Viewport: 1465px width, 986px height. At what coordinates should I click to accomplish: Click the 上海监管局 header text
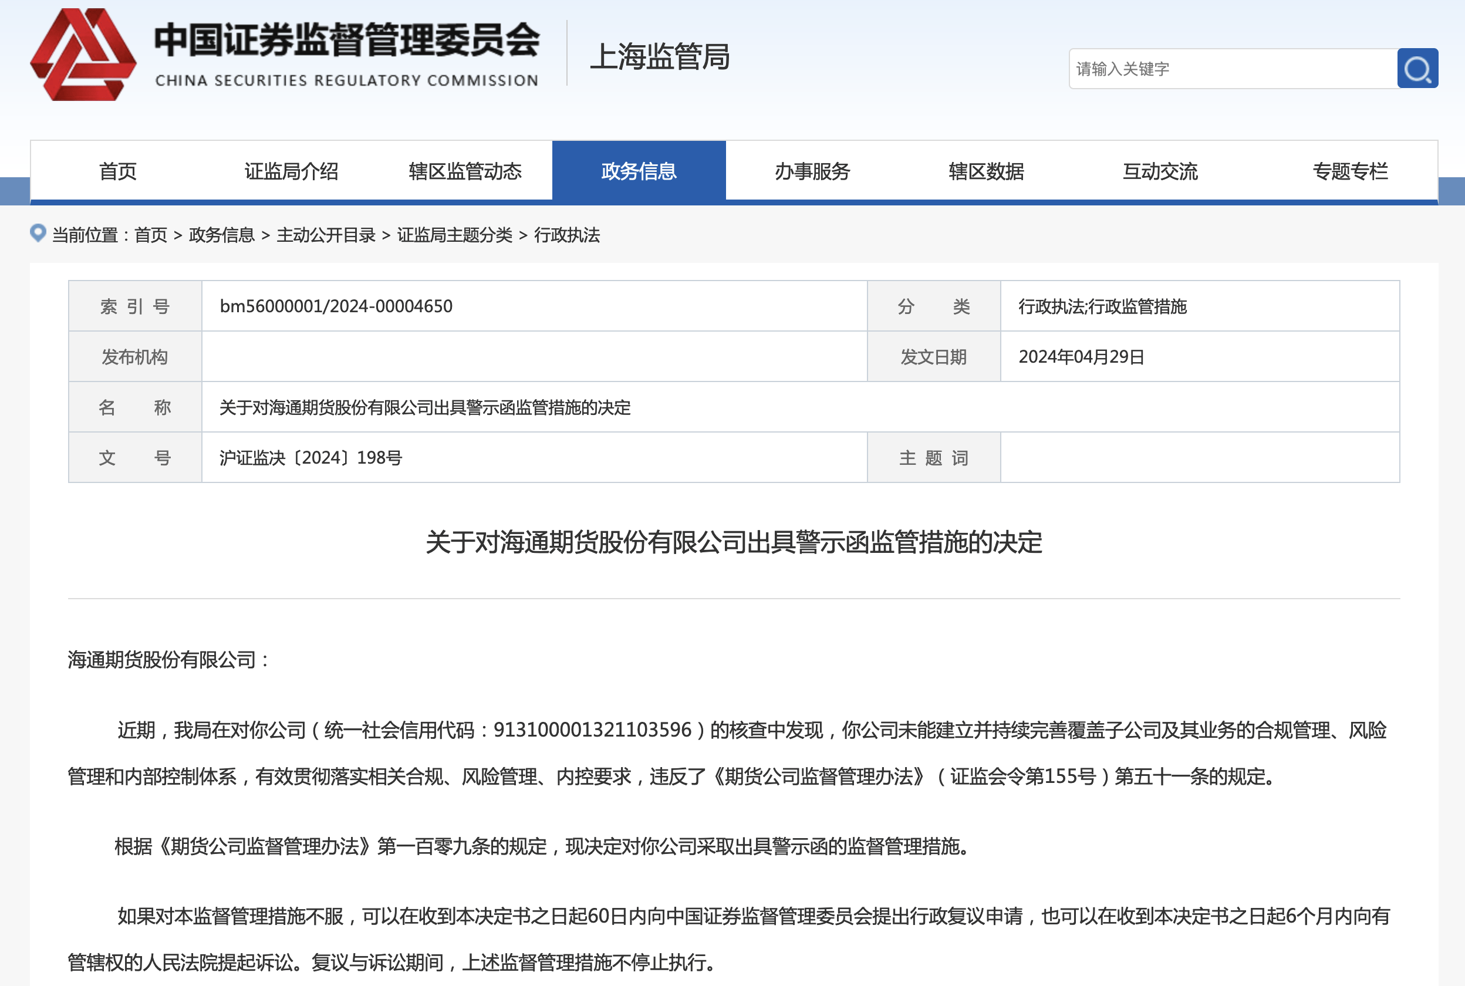pyautogui.click(x=660, y=56)
